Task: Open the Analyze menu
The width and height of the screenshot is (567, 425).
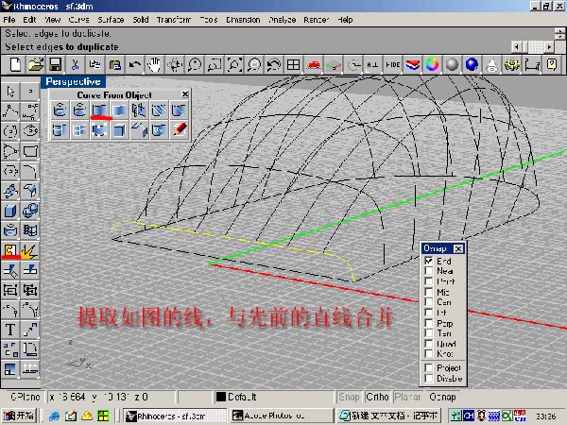Action: click(x=282, y=20)
